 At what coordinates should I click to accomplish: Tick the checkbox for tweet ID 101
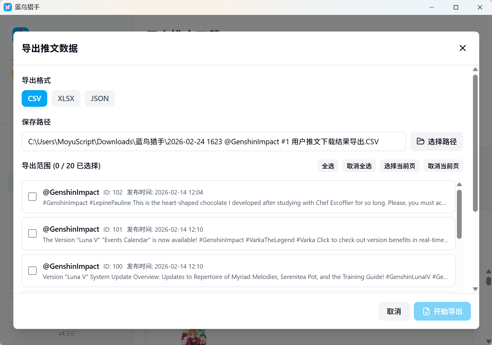32,233
